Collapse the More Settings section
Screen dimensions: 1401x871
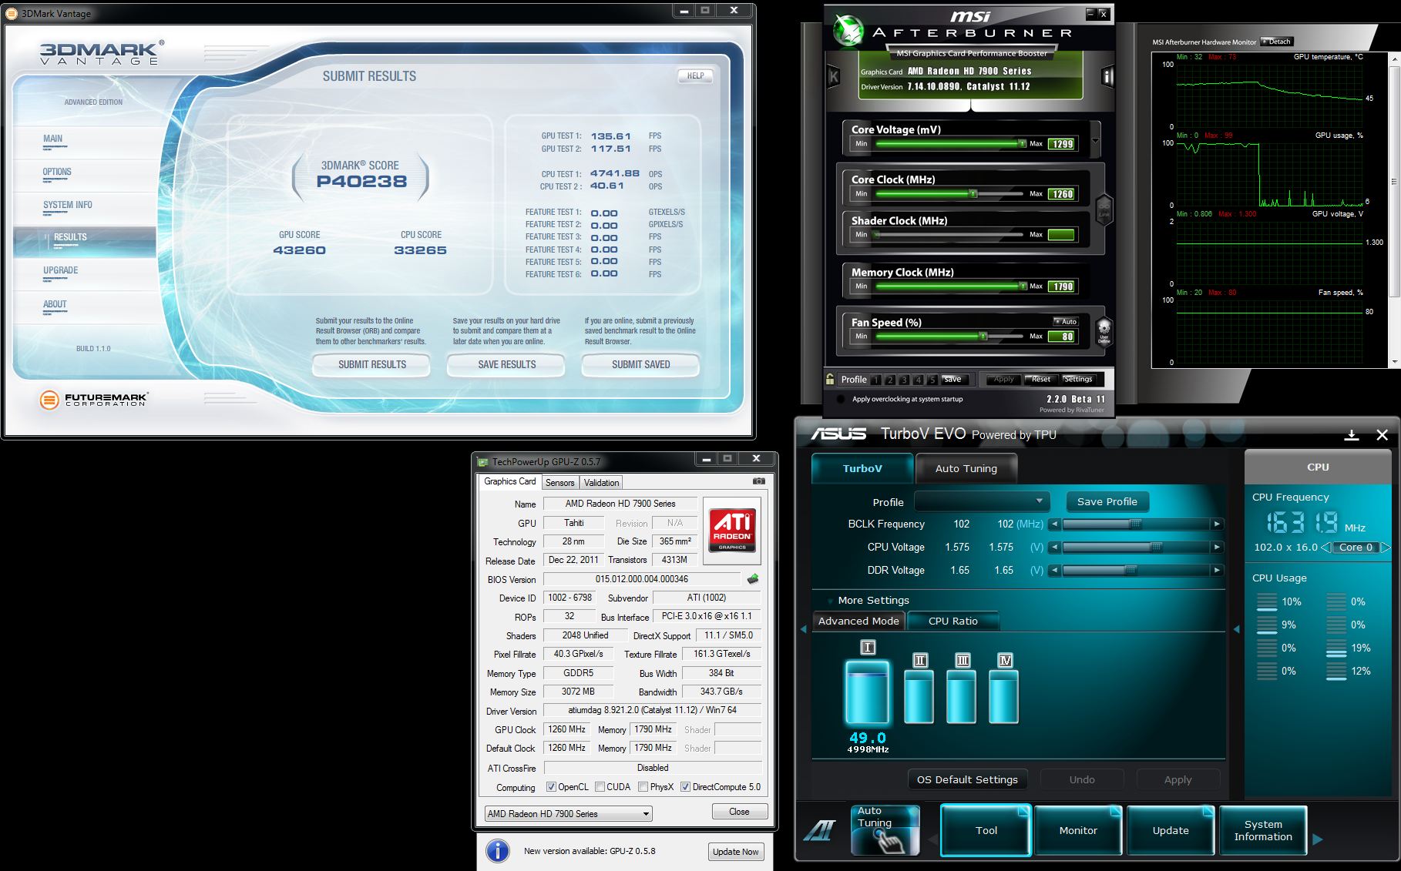tap(830, 601)
